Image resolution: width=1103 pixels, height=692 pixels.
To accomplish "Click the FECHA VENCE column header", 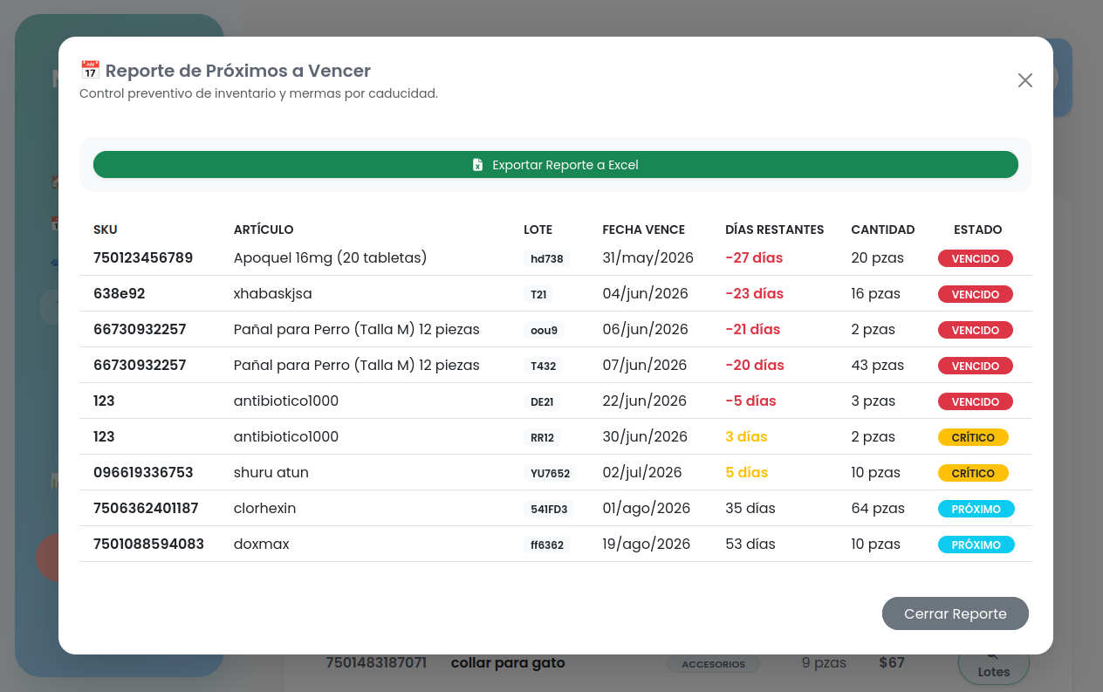I will [x=644, y=230].
